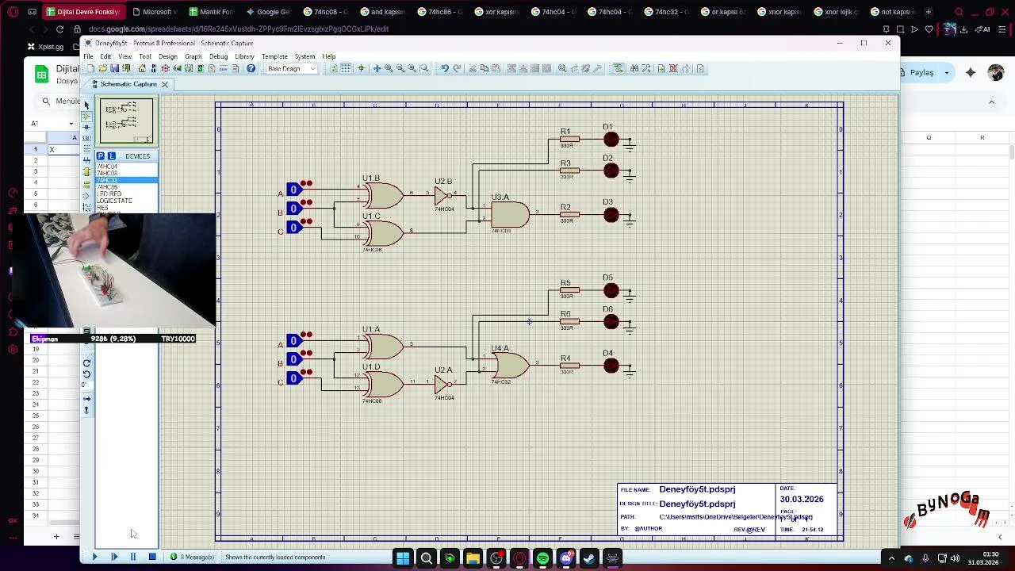The height and width of the screenshot is (571, 1015).
Task: Close the Schematic Capture tab
Action: tap(165, 84)
